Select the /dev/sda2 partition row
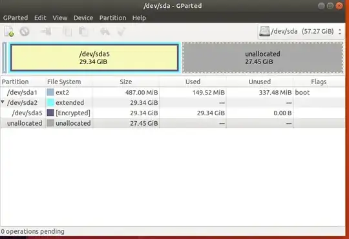Image resolution: width=349 pixels, height=239 pixels. (173, 102)
